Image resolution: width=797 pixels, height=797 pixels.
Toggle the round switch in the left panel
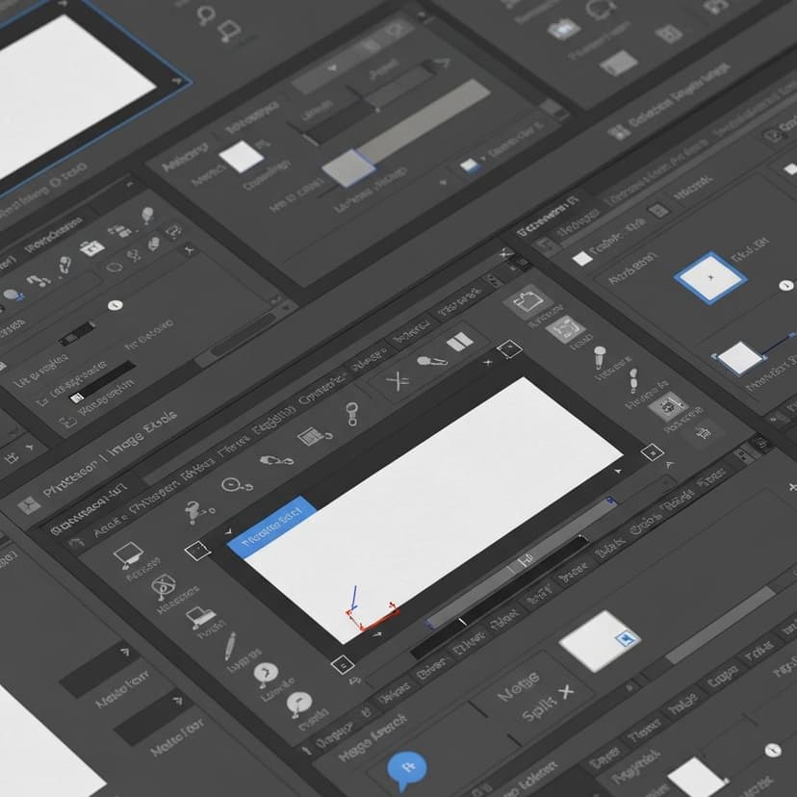116,305
